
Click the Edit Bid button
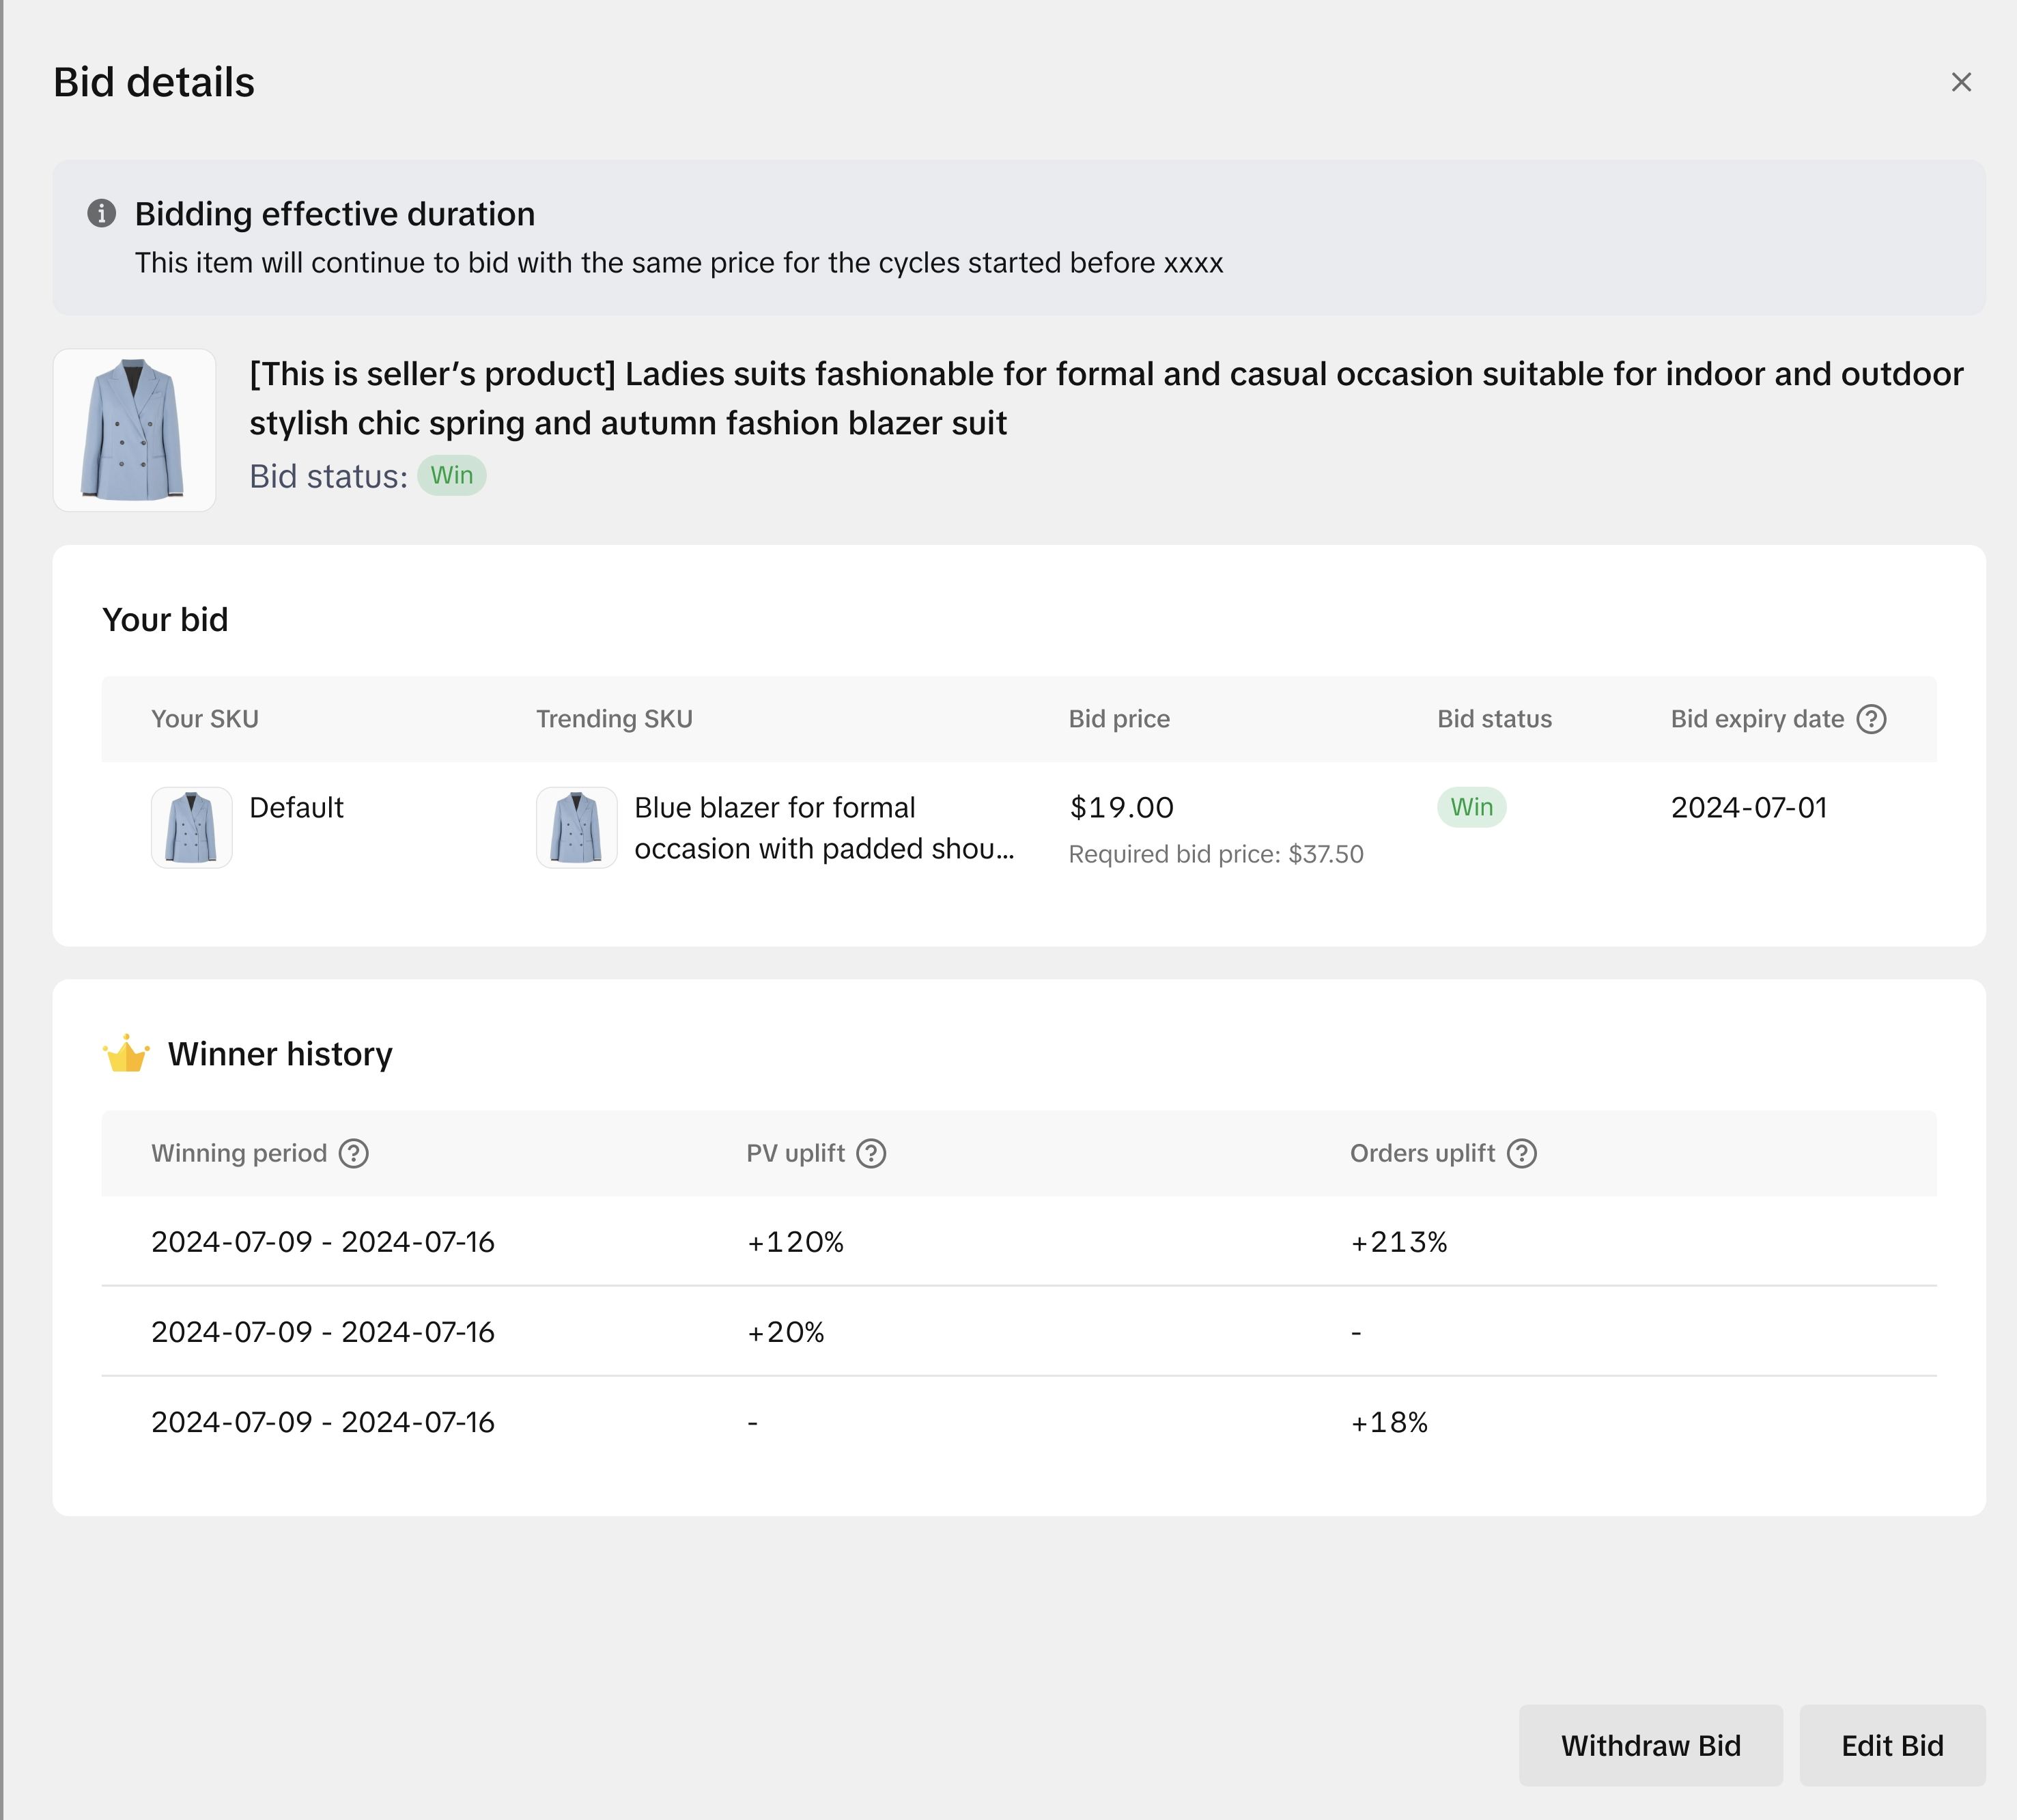click(1892, 1745)
